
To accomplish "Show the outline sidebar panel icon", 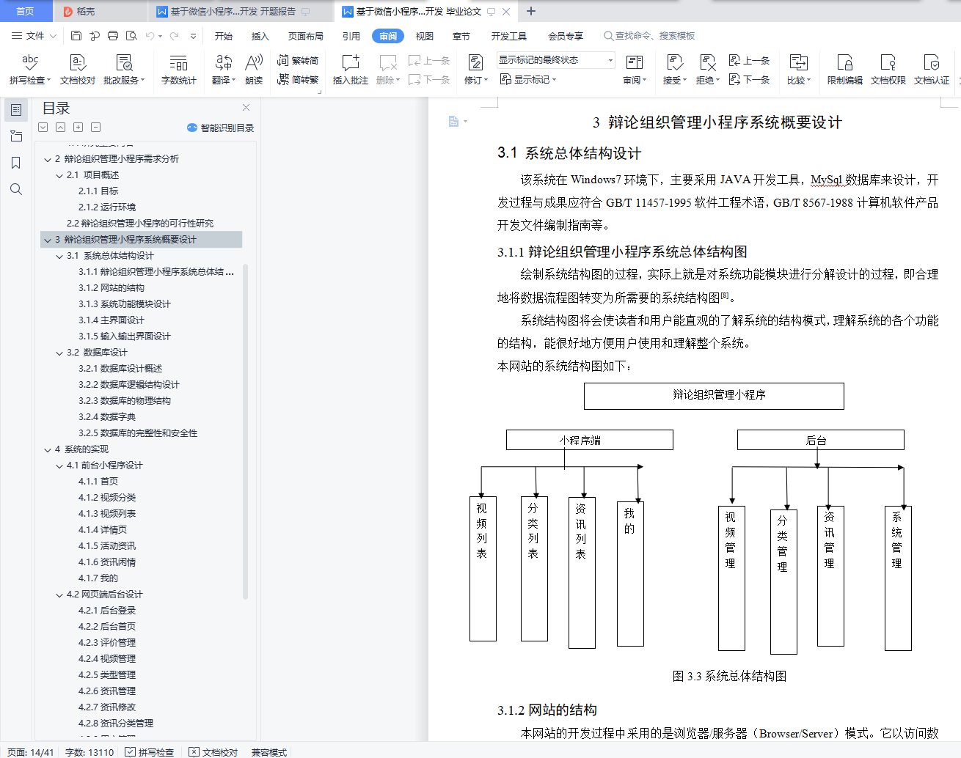I will (16, 110).
